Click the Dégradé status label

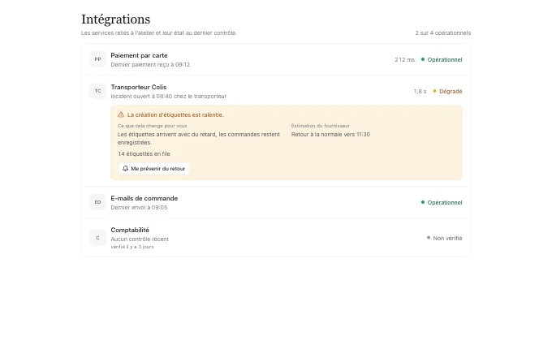(x=451, y=91)
